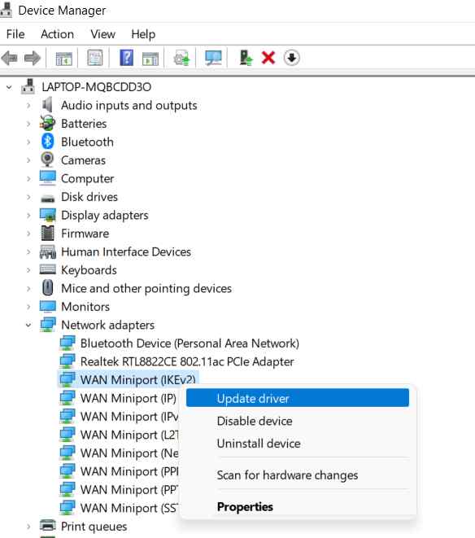
Task: Expand the Computer category
Action: tap(28, 178)
